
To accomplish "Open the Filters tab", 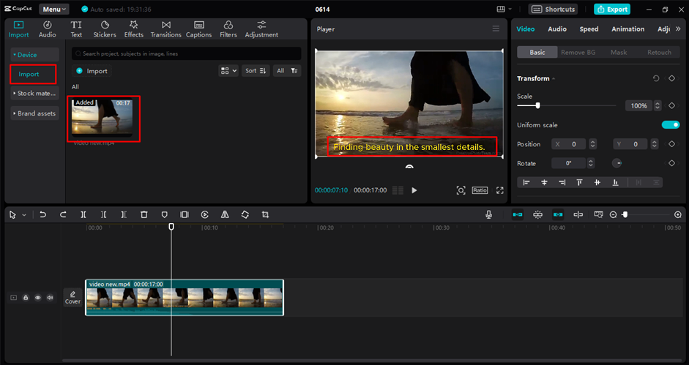I will pyautogui.click(x=228, y=29).
